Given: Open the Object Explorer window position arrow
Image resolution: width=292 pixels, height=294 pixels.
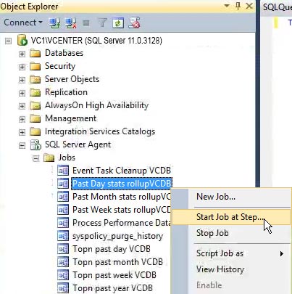Looking at the screenshot, I should (x=227, y=6).
